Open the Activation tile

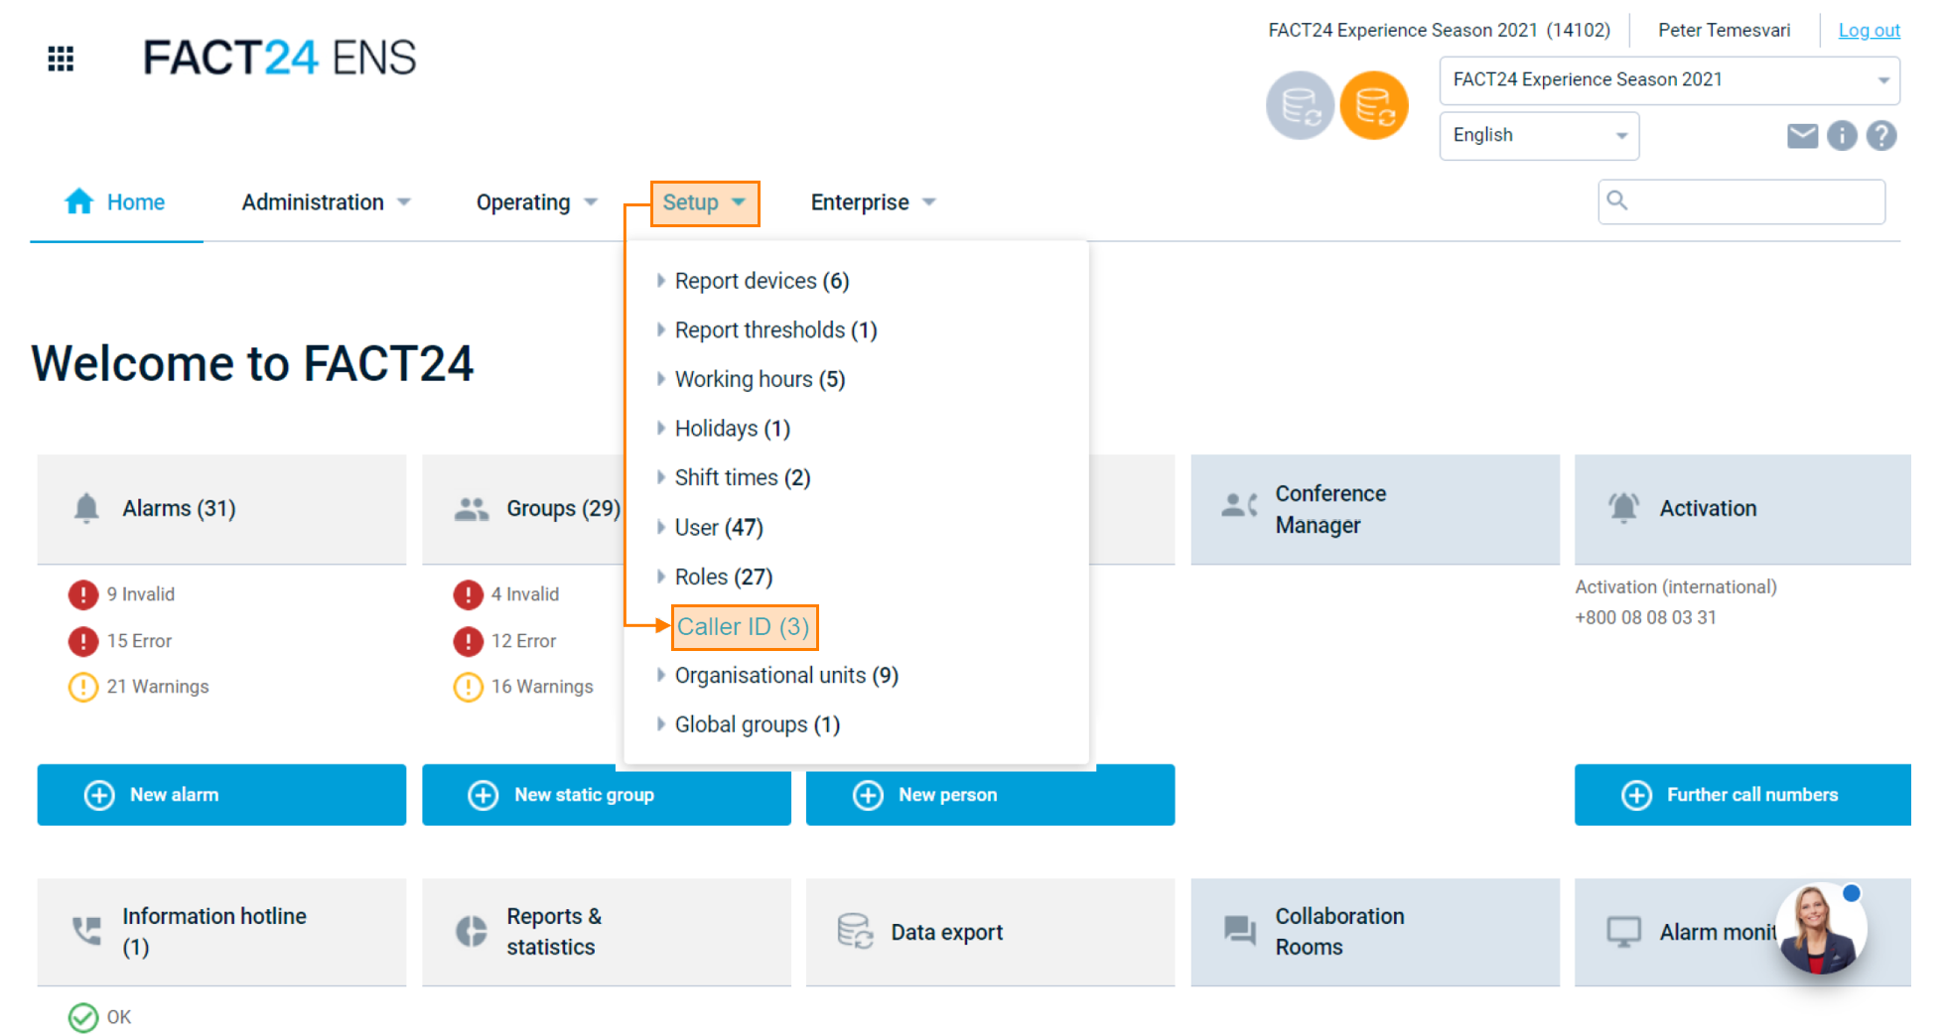(x=1742, y=509)
